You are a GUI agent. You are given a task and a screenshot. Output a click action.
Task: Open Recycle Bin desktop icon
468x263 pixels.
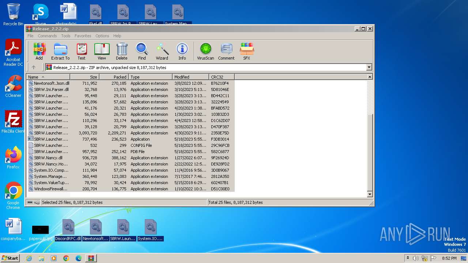point(13,15)
